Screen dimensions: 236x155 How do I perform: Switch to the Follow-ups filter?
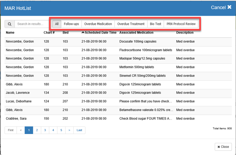coord(71,24)
